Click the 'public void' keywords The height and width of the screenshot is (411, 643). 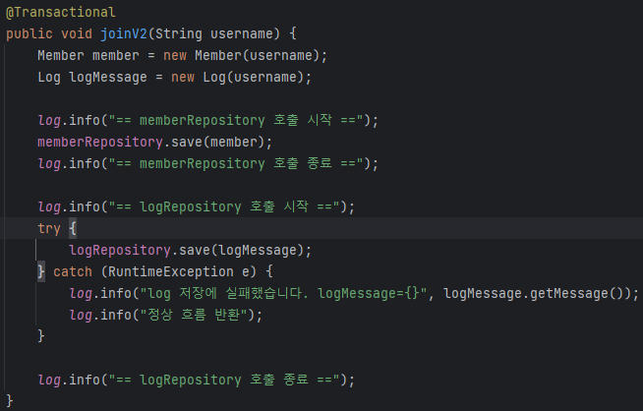coord(49,33)
